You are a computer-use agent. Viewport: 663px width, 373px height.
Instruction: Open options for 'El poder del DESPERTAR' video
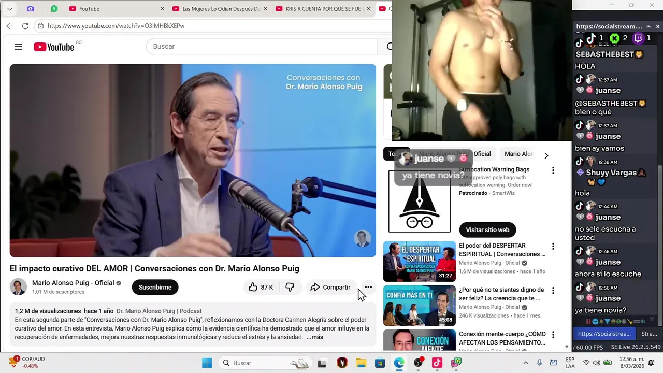click(x=553, y=247)
